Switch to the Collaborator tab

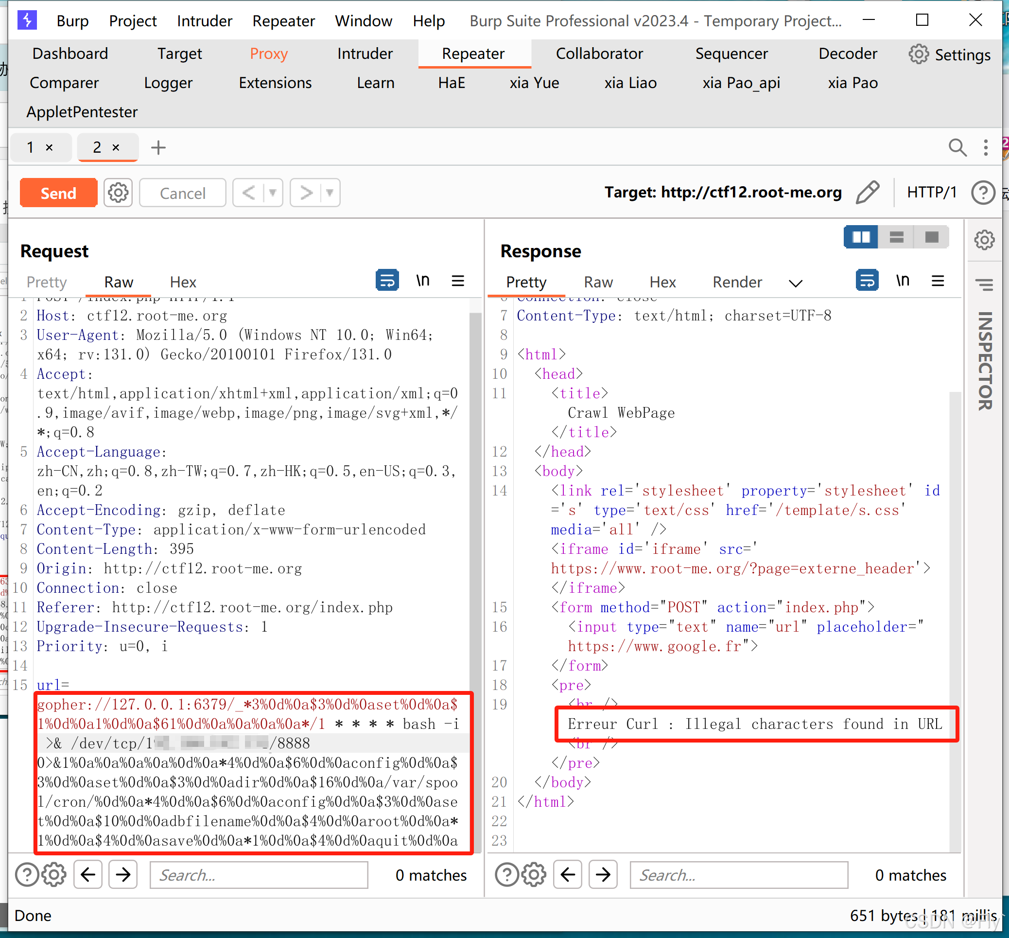(x=599, y=53)
